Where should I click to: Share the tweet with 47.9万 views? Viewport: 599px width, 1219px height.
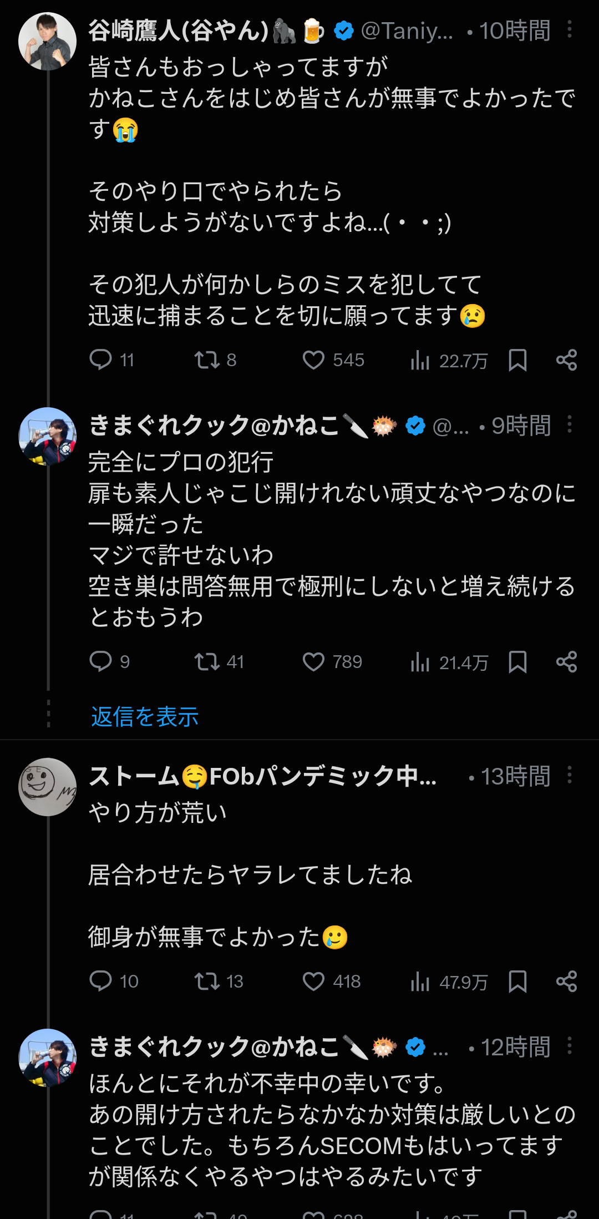566,982
